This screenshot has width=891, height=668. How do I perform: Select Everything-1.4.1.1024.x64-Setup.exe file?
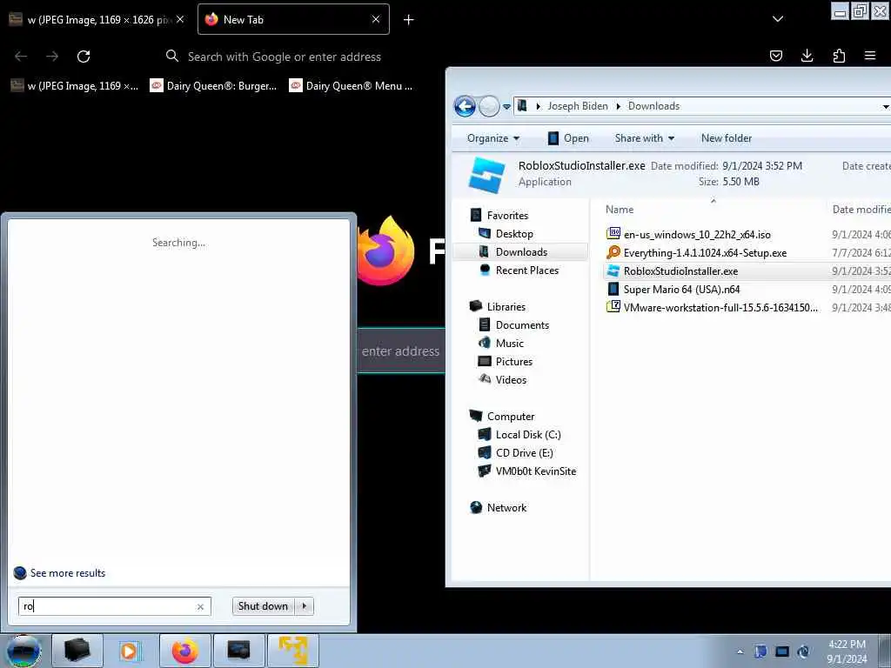(705, 253)
